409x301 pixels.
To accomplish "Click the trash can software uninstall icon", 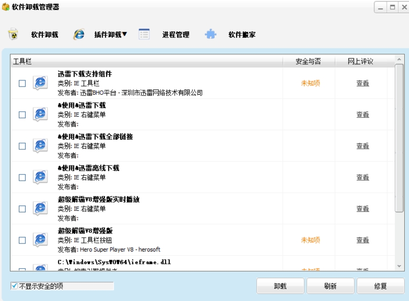I will 13,34.
